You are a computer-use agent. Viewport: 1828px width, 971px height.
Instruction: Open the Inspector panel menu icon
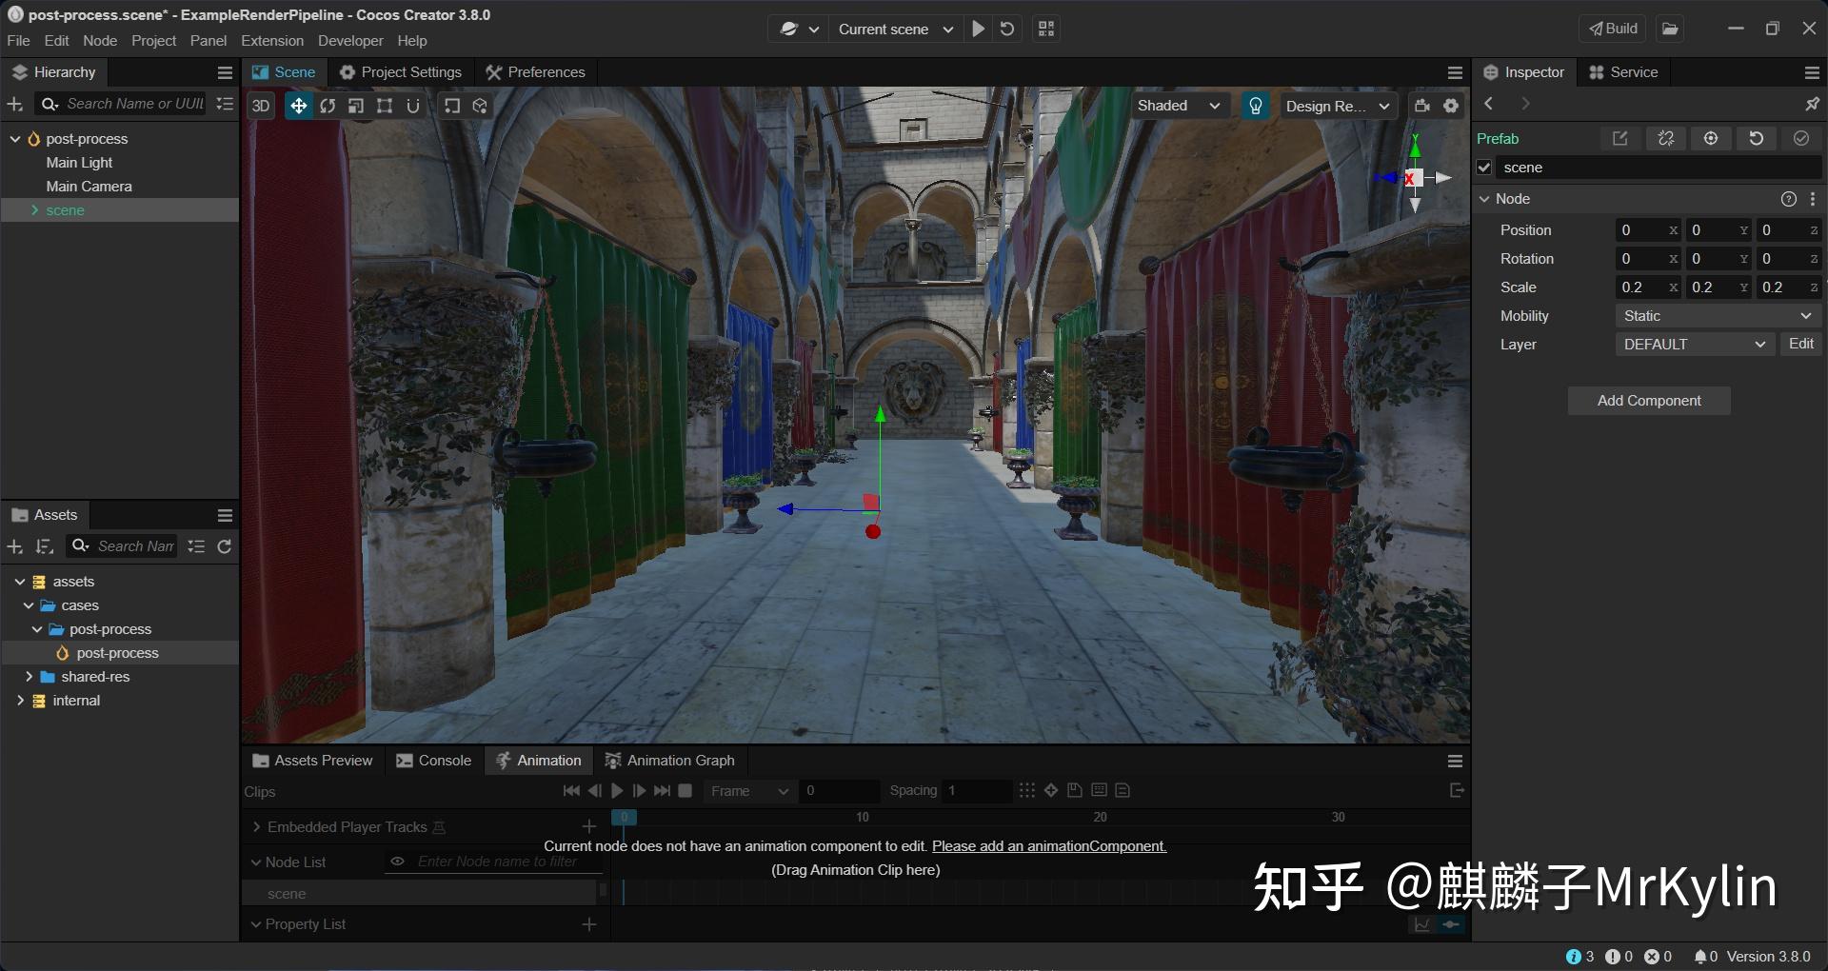point(1812,71)
